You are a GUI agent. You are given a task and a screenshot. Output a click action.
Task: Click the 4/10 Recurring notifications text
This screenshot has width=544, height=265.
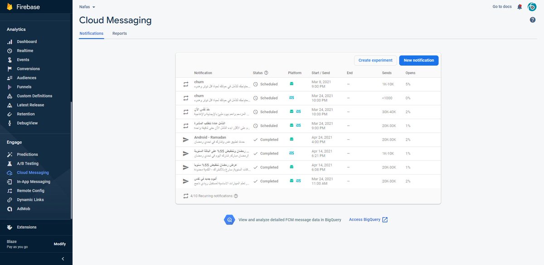[211, 196]
